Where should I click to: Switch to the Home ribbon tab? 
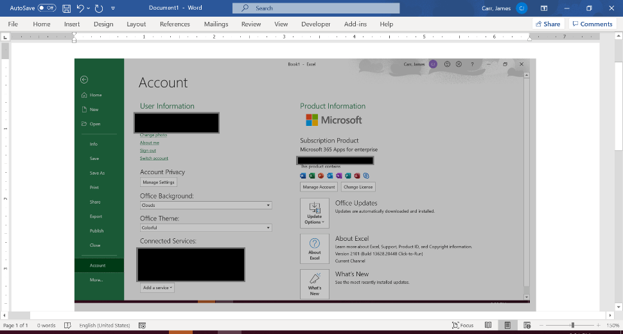coord(42,24)
